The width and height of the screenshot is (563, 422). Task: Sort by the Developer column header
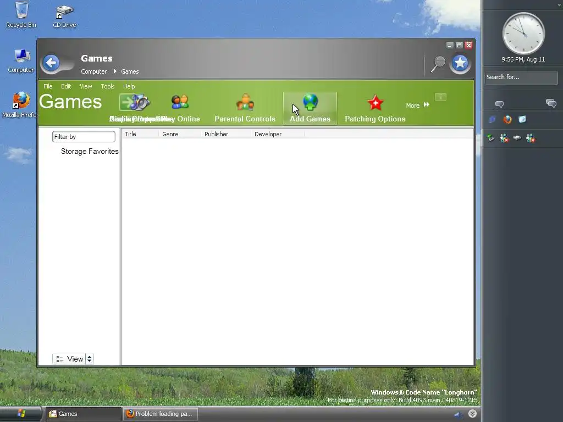[278, 134]
